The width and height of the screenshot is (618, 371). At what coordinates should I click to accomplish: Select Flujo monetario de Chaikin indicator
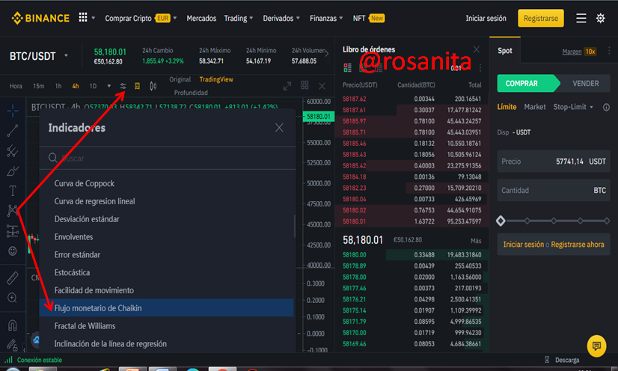(166, 308)
